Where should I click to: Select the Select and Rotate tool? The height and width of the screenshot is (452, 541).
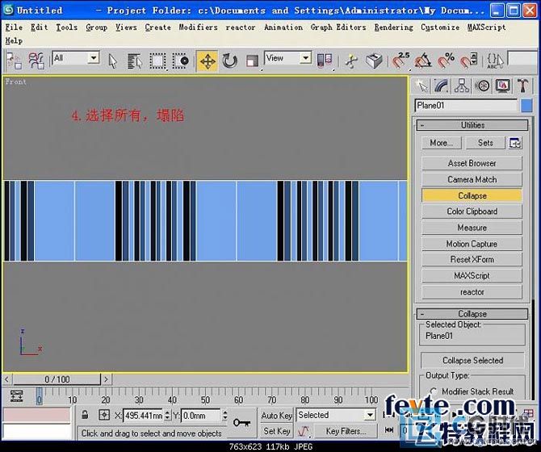[x=229, y=61]
